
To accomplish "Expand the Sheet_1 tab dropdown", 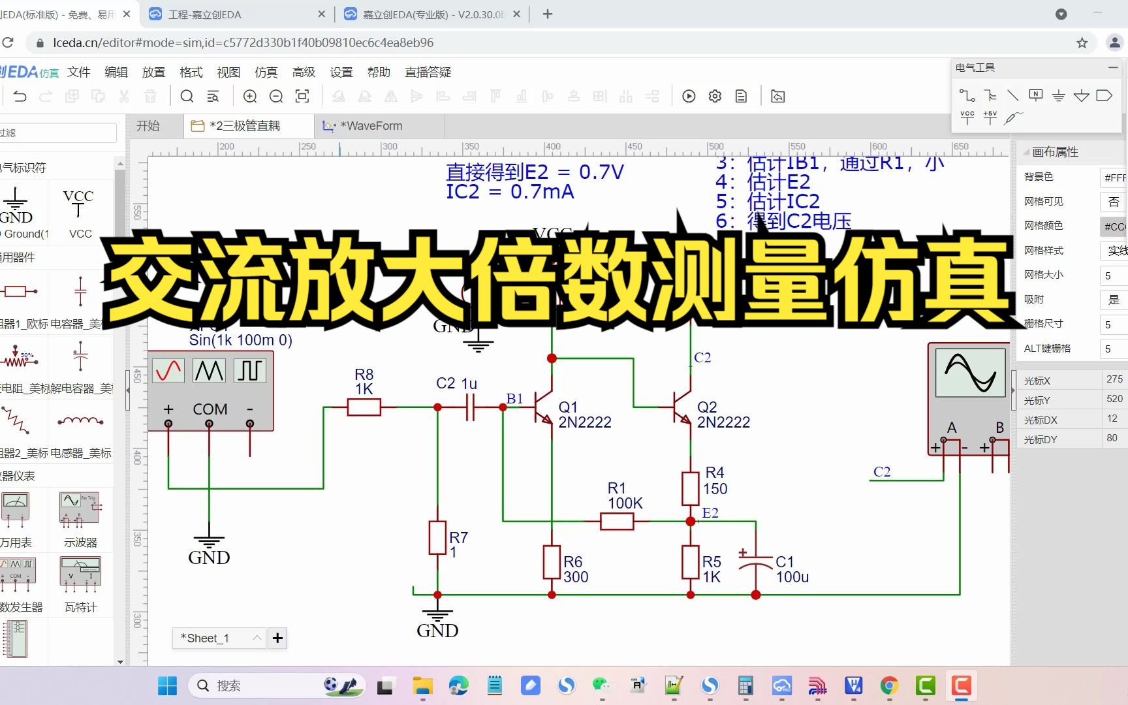I will (256, 638).
